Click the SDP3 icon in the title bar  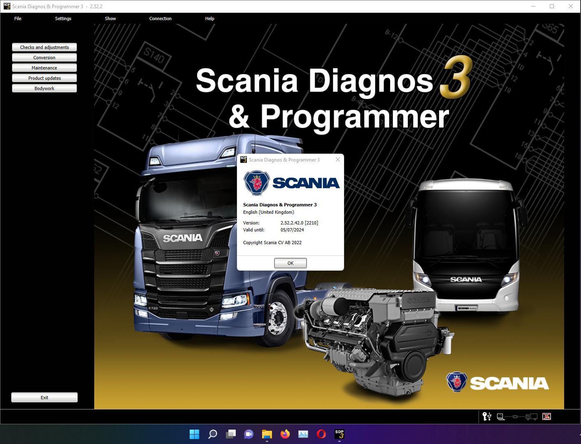click(x=7, y=6)
